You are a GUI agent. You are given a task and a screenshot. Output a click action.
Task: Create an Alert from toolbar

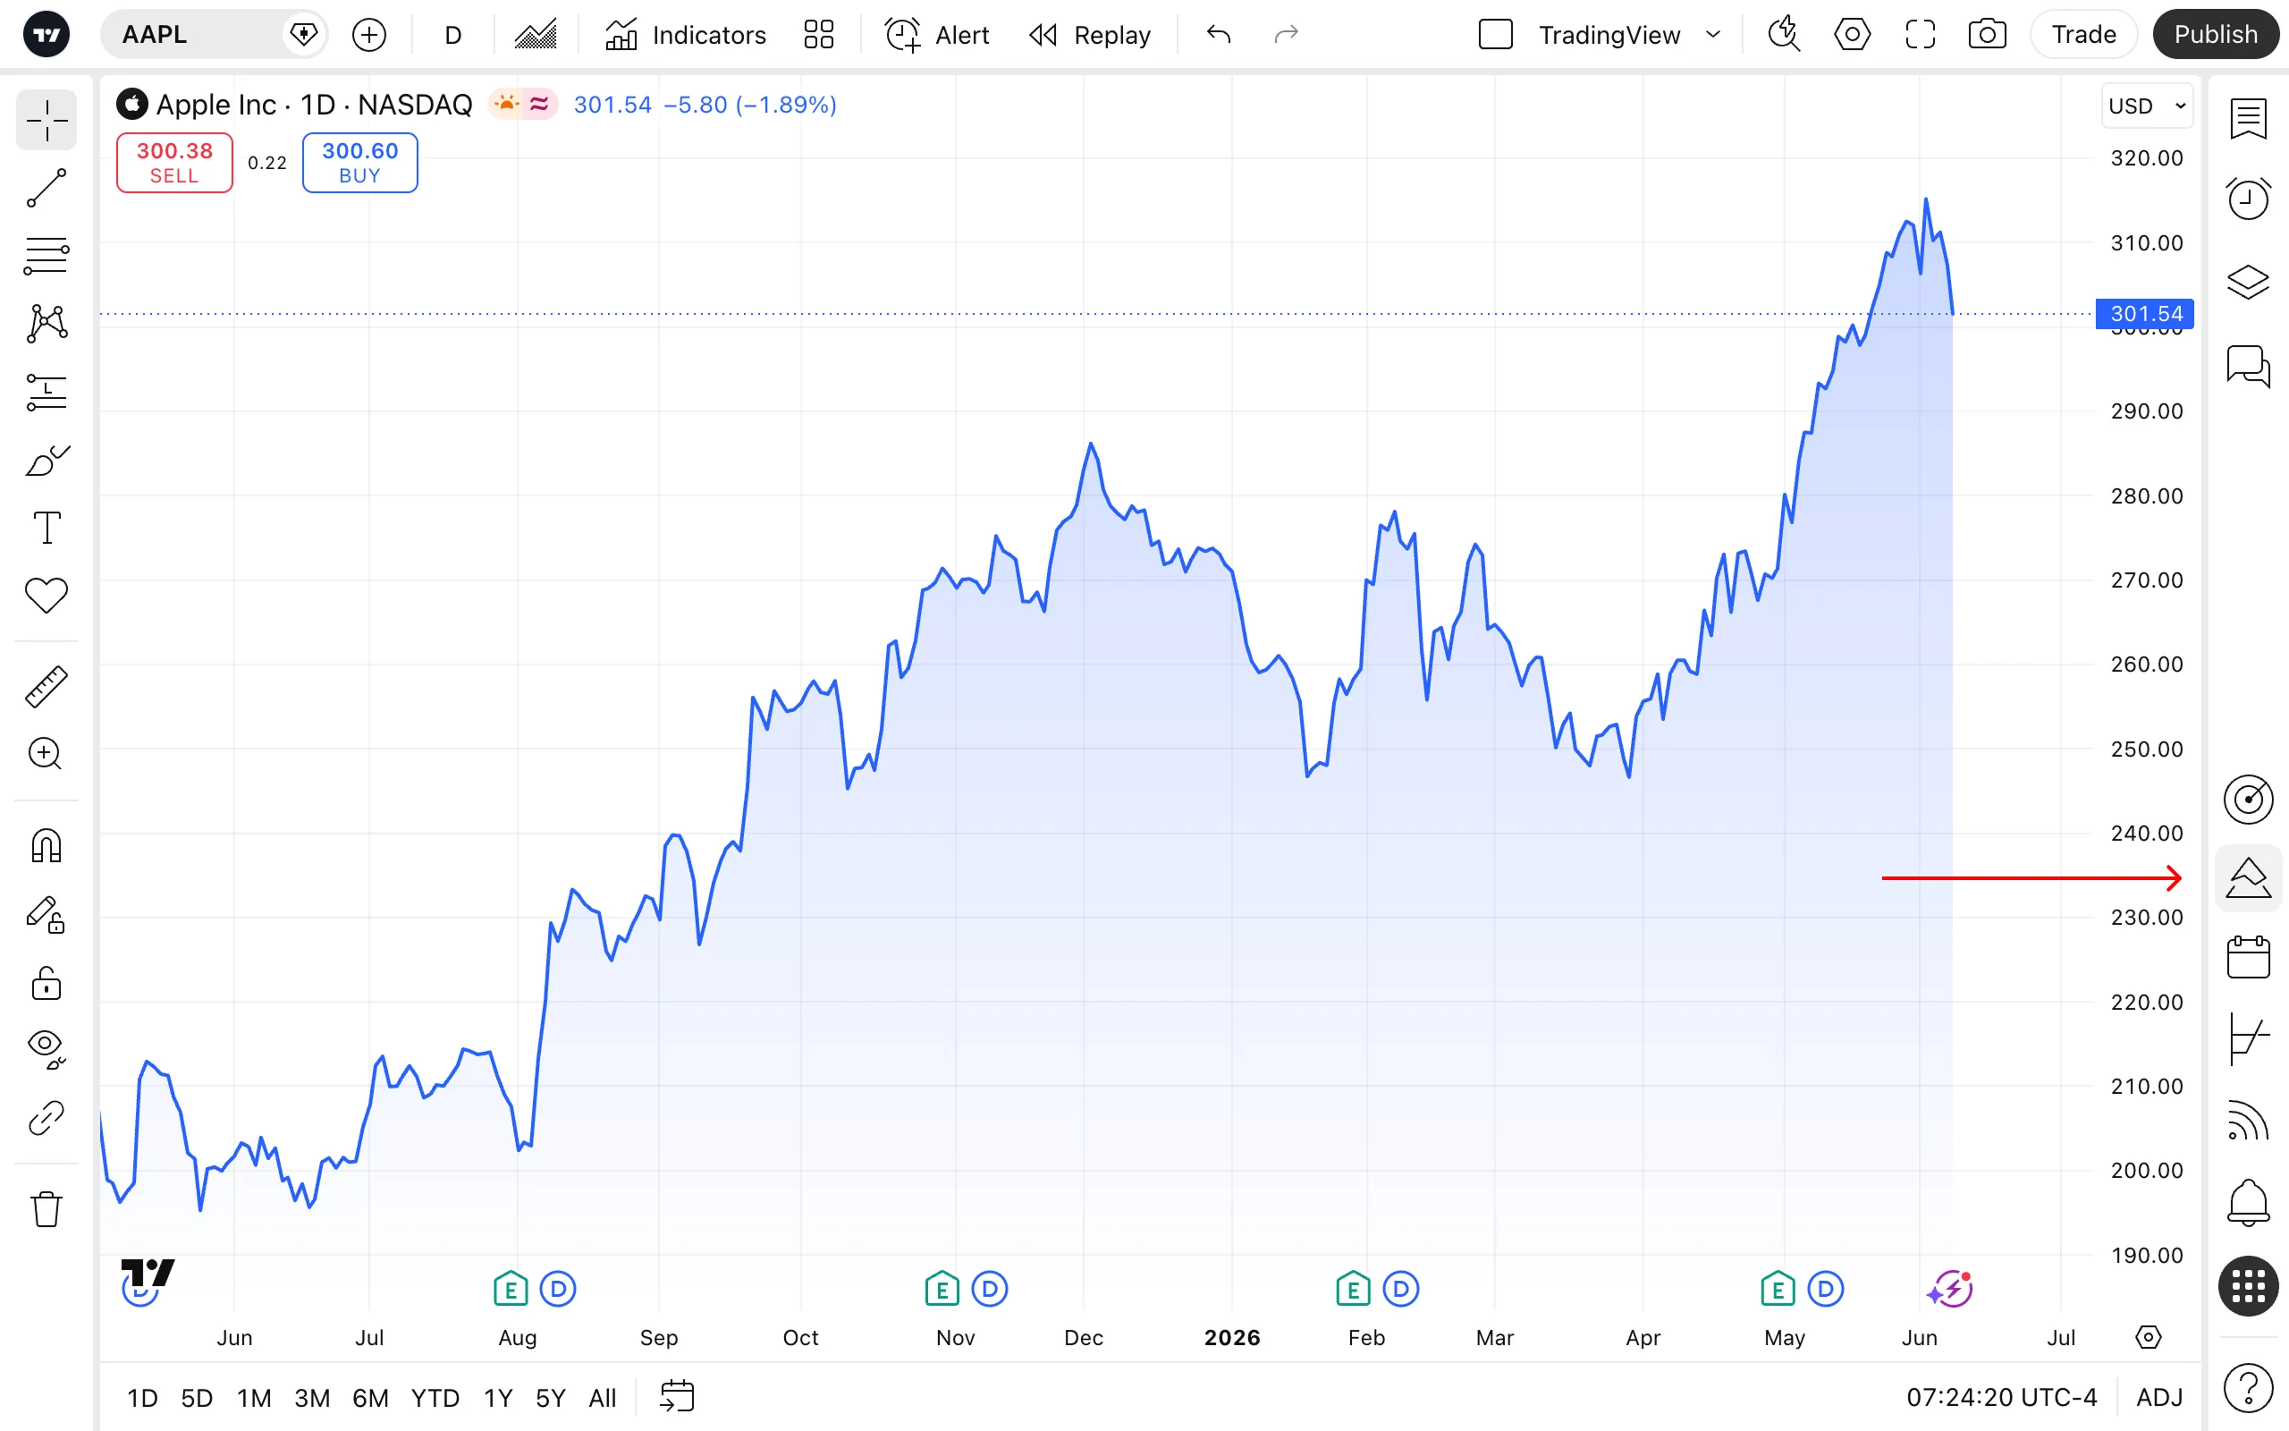pos(937,35)
